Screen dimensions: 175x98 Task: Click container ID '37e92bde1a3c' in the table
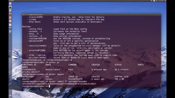29,70
